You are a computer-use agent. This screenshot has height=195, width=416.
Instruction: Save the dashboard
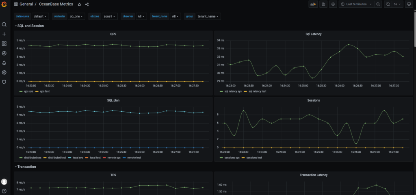click(x=323, y=4)
